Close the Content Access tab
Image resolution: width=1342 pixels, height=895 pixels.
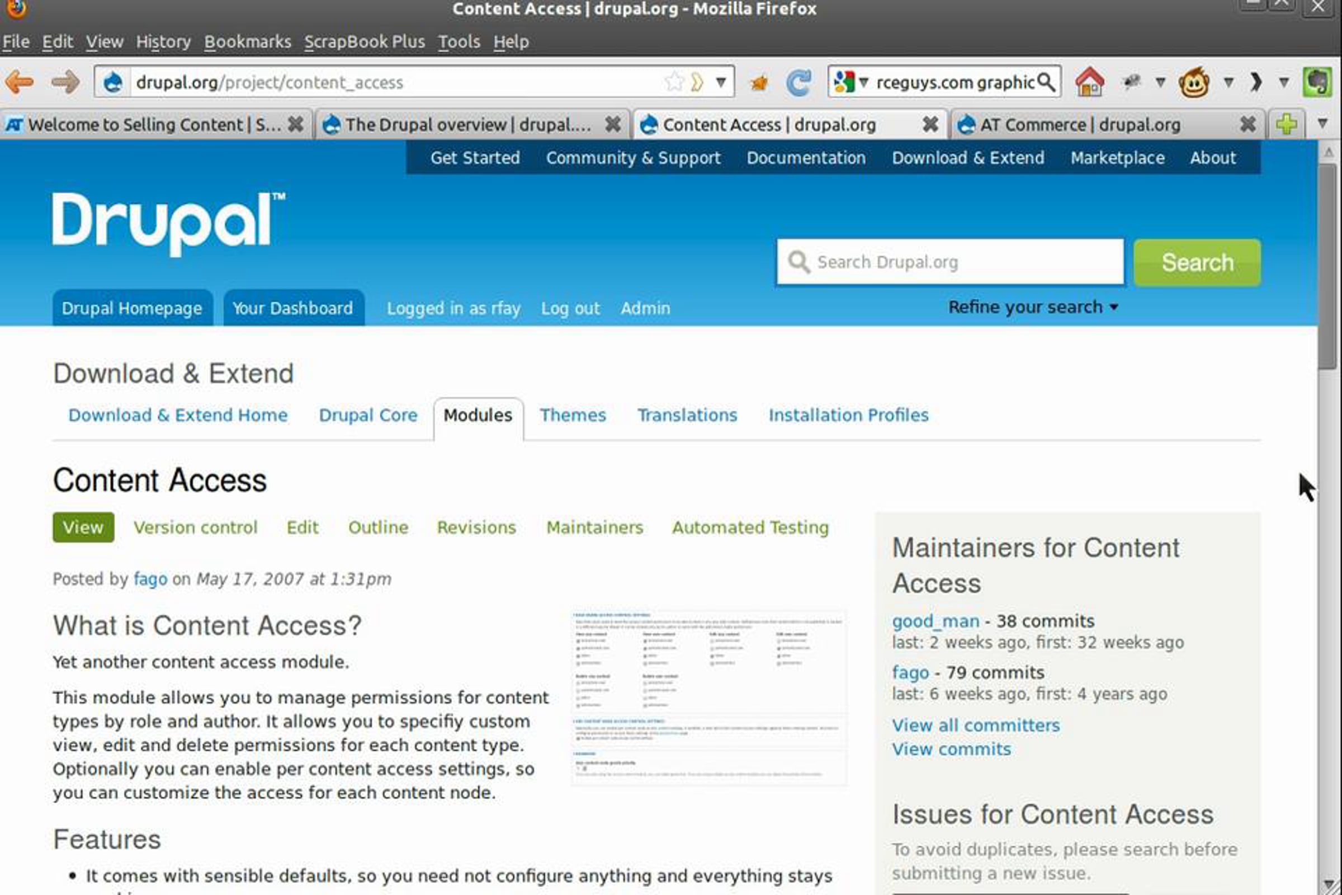[930, 124]
